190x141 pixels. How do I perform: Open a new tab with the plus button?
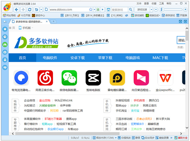tap(53, 21)
